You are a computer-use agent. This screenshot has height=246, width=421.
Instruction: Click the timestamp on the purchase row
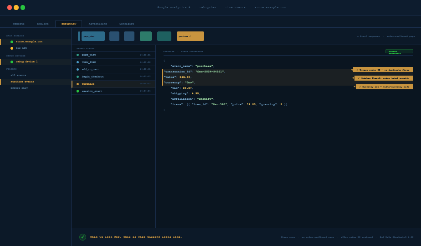tap(145, 84)
